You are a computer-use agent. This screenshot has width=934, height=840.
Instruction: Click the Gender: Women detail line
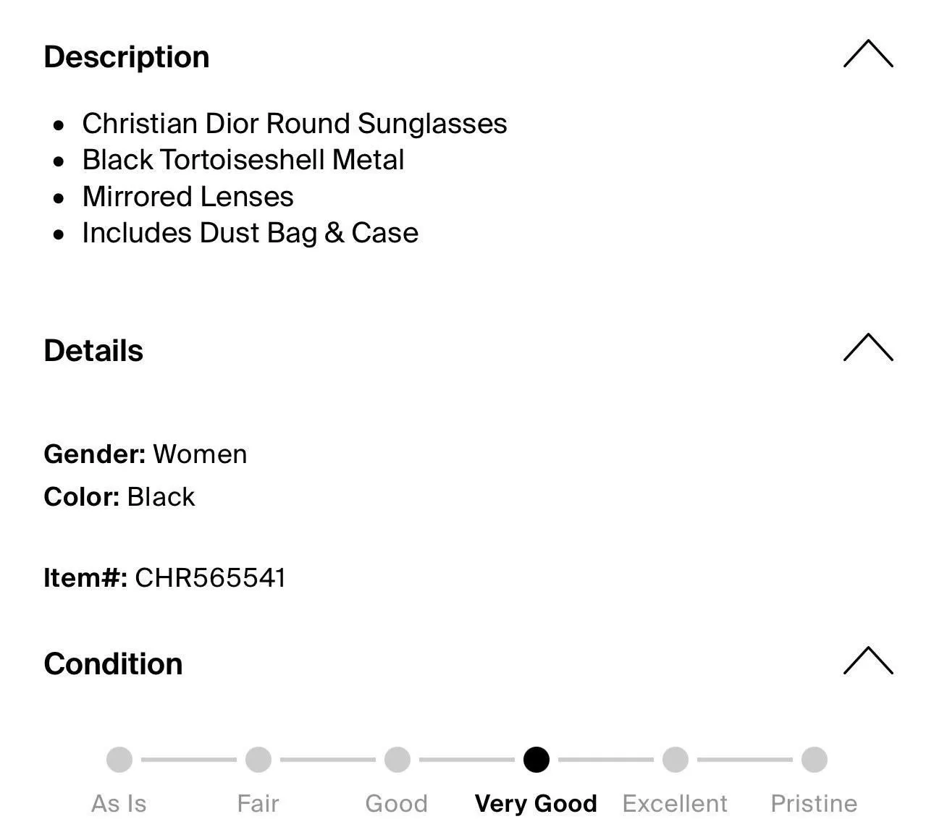(146, 454)
